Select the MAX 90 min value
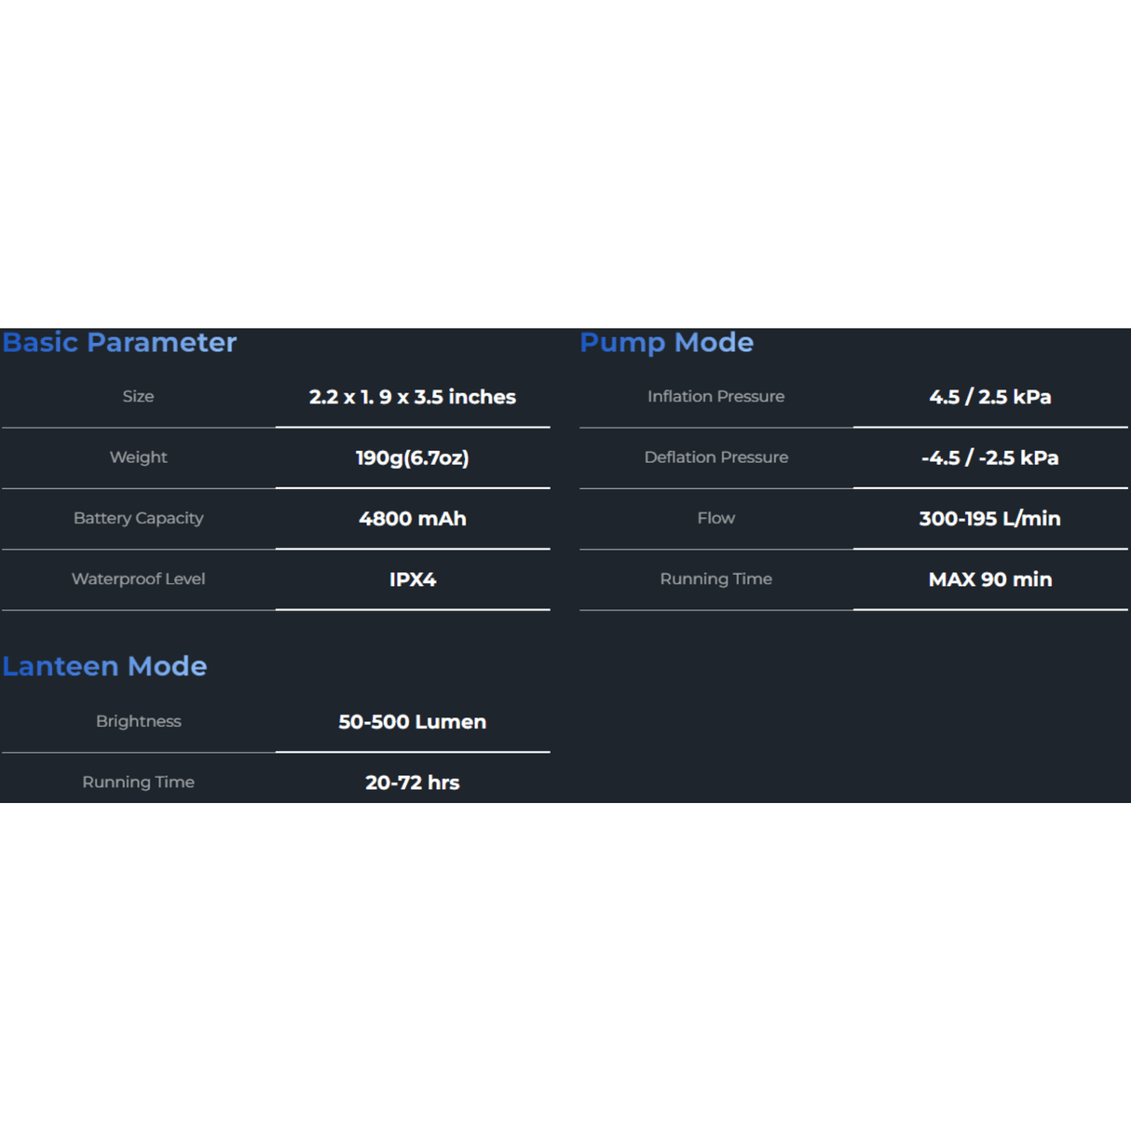The image size is (1131, 1131). 990,579
